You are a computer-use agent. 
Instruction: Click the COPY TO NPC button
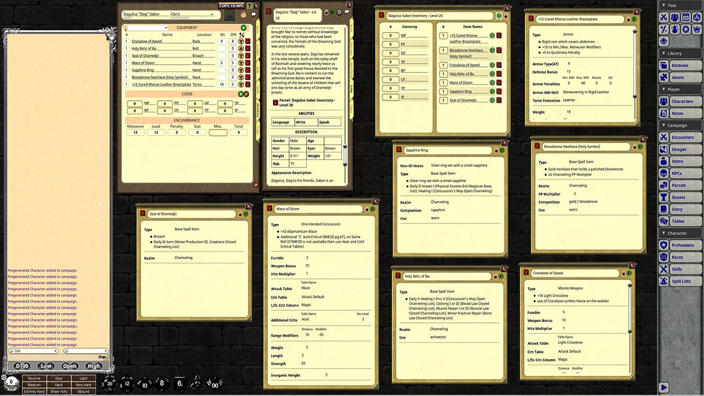pos(231,6)
